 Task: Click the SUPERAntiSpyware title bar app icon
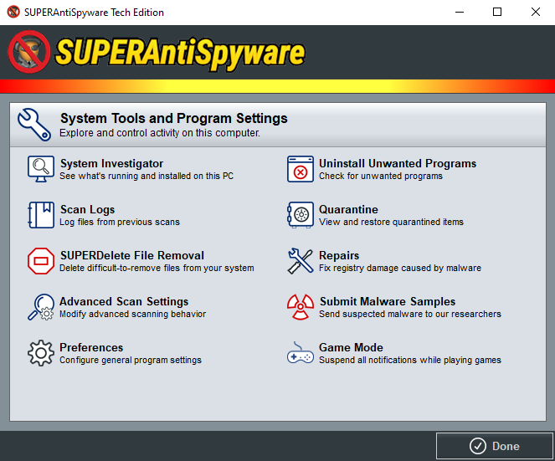(13, 12)
